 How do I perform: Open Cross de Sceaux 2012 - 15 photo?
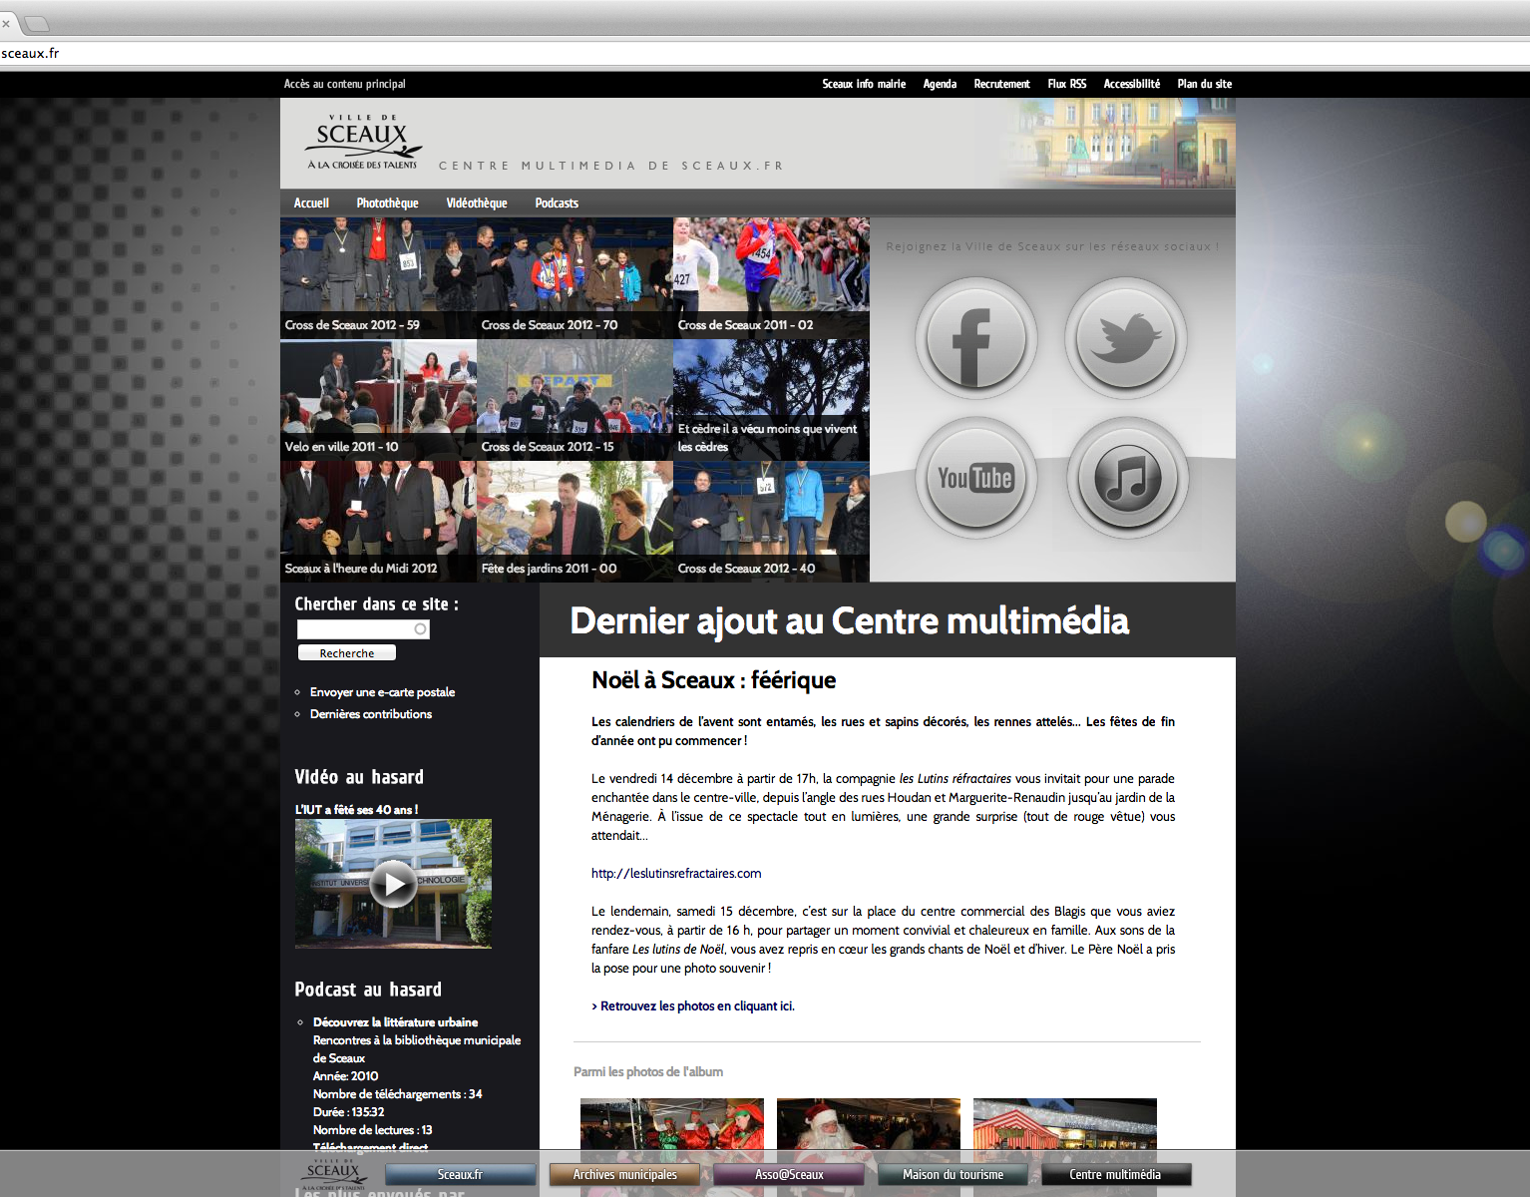[x=574, y=399]
